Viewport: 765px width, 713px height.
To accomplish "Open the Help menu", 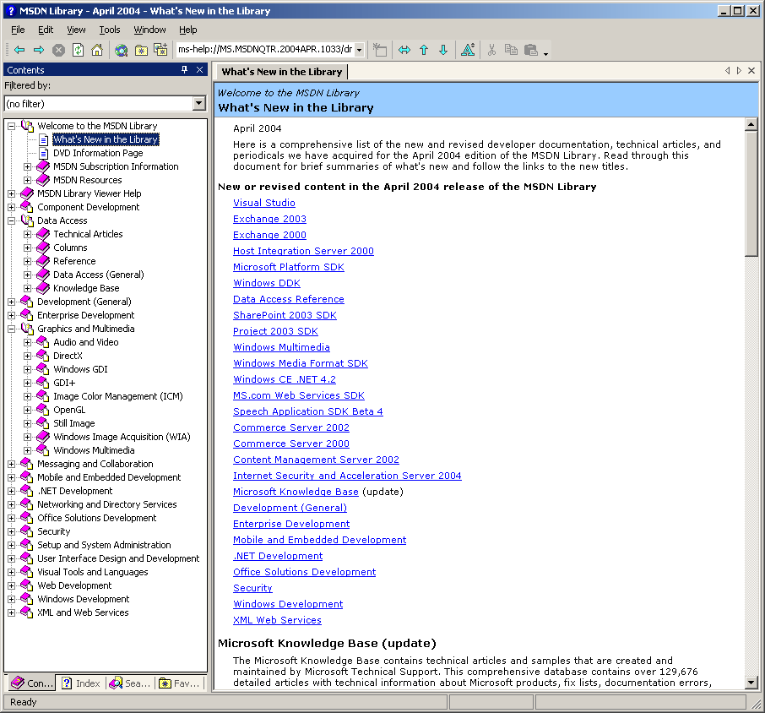I will (187, 30).
